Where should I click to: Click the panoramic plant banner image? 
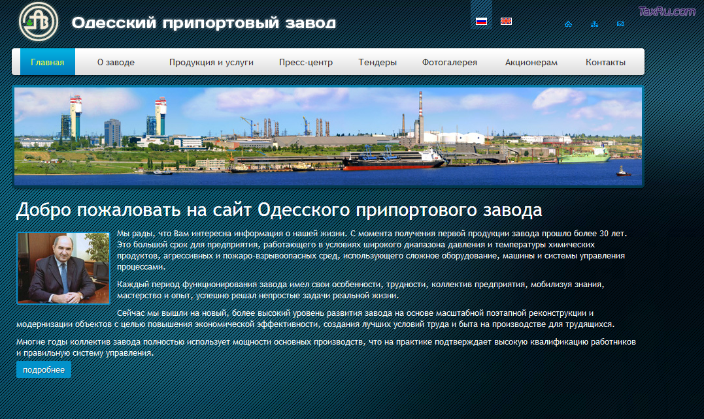pyautogui.click(x=328, y=136)
